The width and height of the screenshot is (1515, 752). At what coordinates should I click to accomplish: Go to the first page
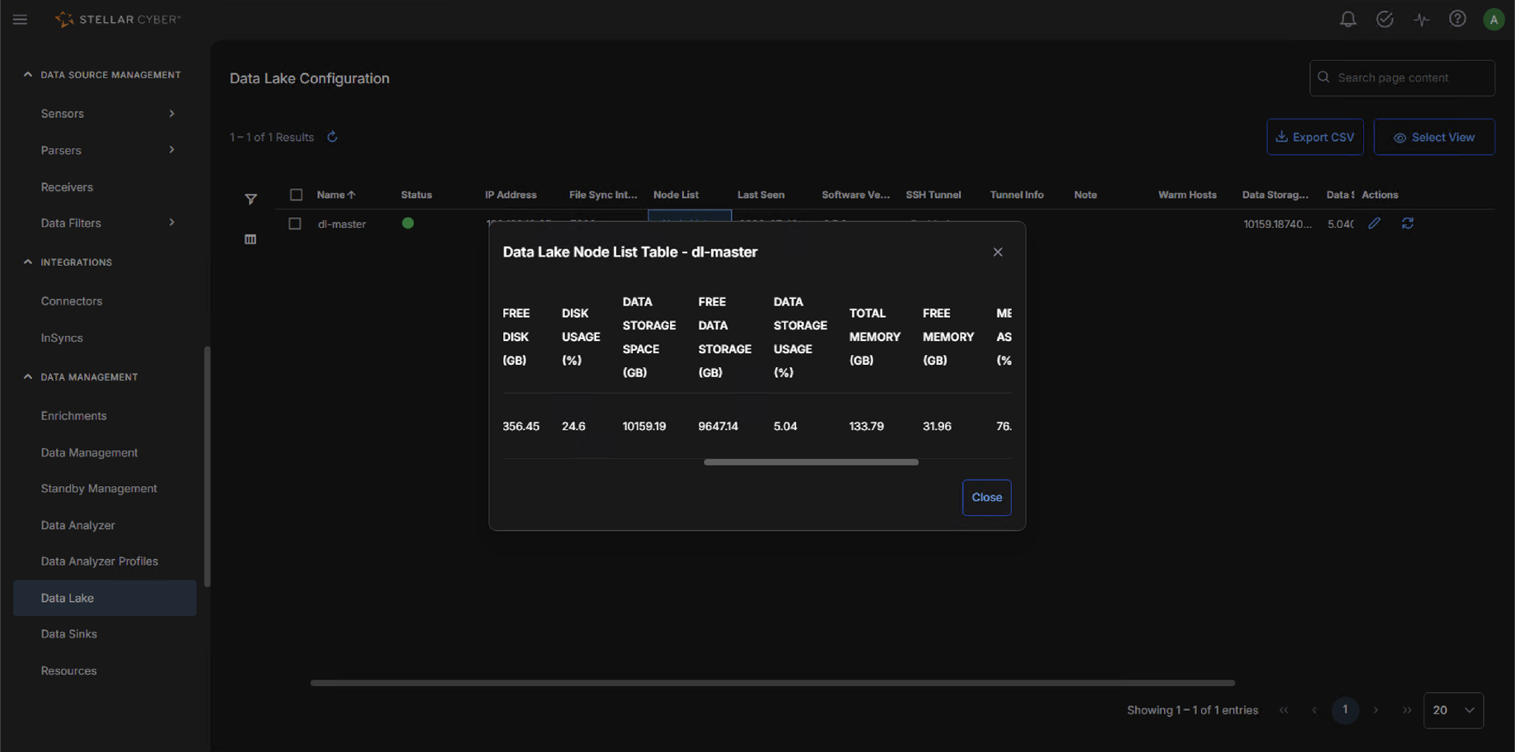coord(1284,711)
